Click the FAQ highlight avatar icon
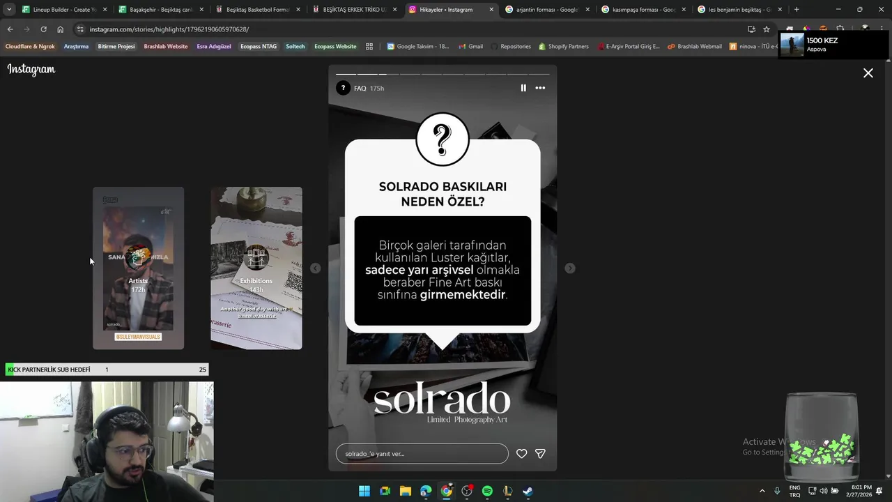The image size is (892, 502). pyautogui.click(x=343, y=88)
